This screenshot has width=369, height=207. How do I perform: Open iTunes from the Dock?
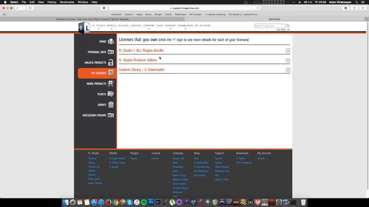[x=137, y=202]
